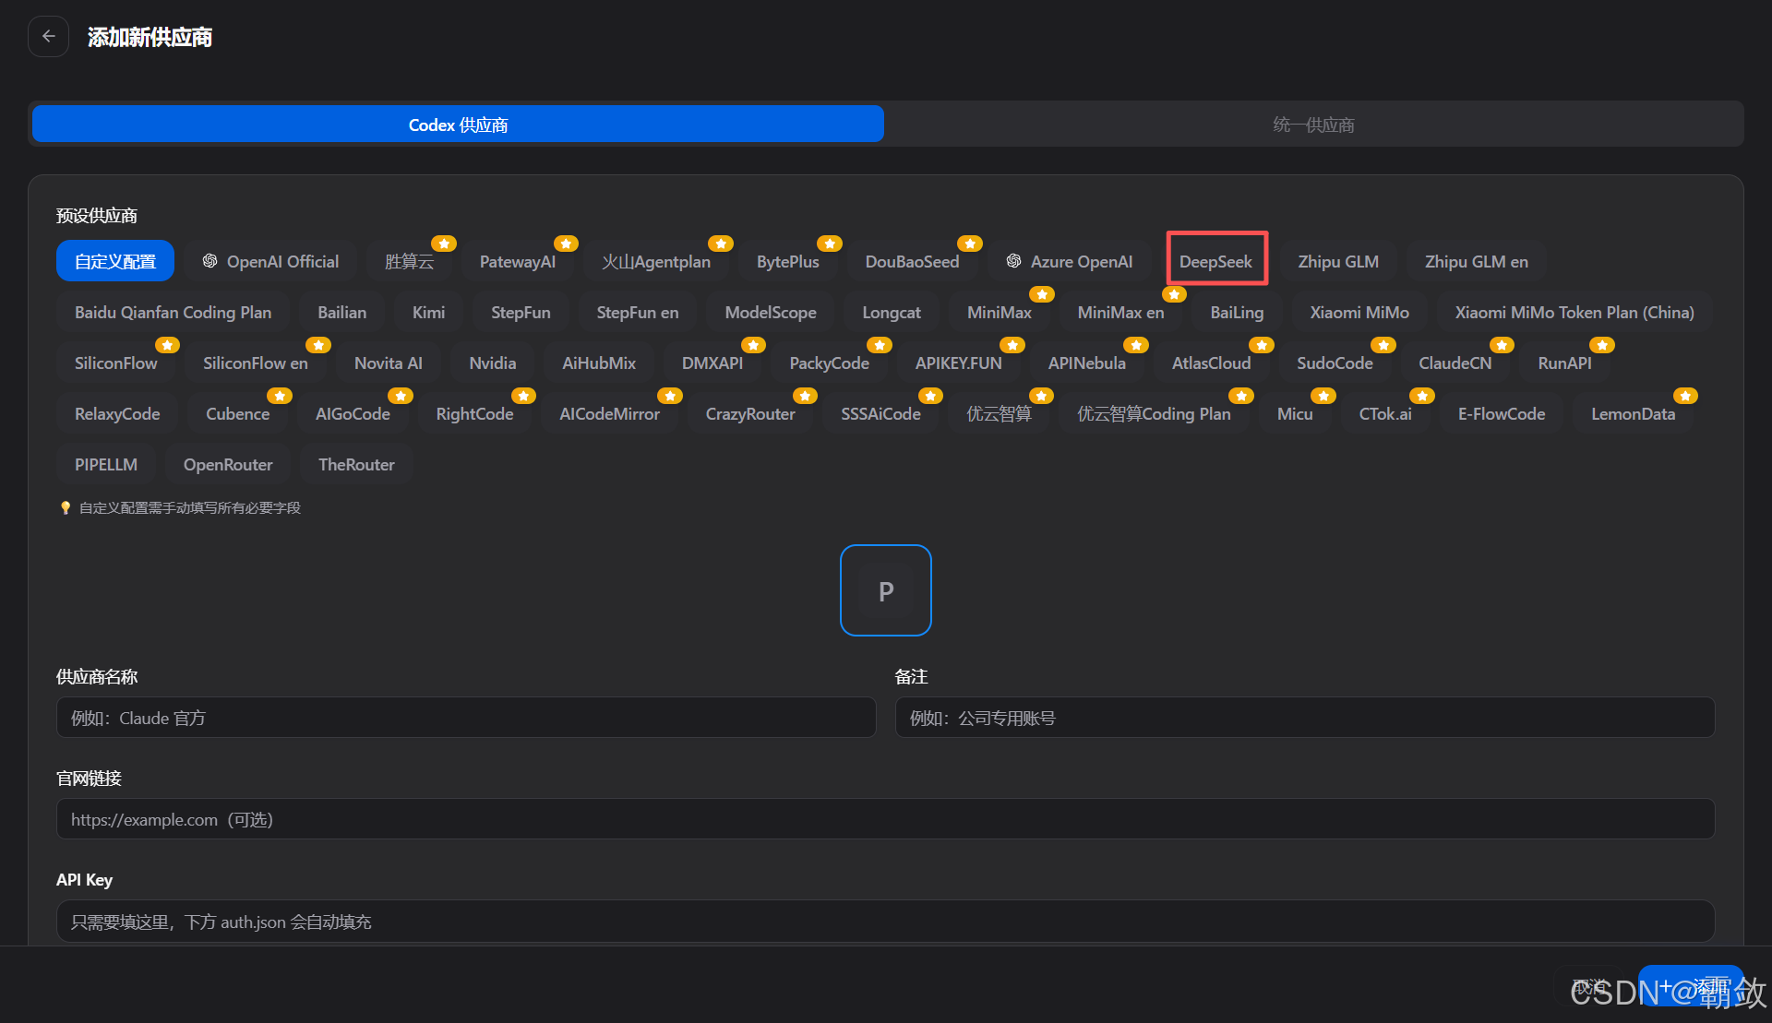This screenshot has width=1772, height=1023.
Task: Select the Novita AI preset
Action: click(x=389, y=363)
